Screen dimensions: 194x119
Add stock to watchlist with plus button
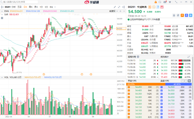tap(191, 15)
